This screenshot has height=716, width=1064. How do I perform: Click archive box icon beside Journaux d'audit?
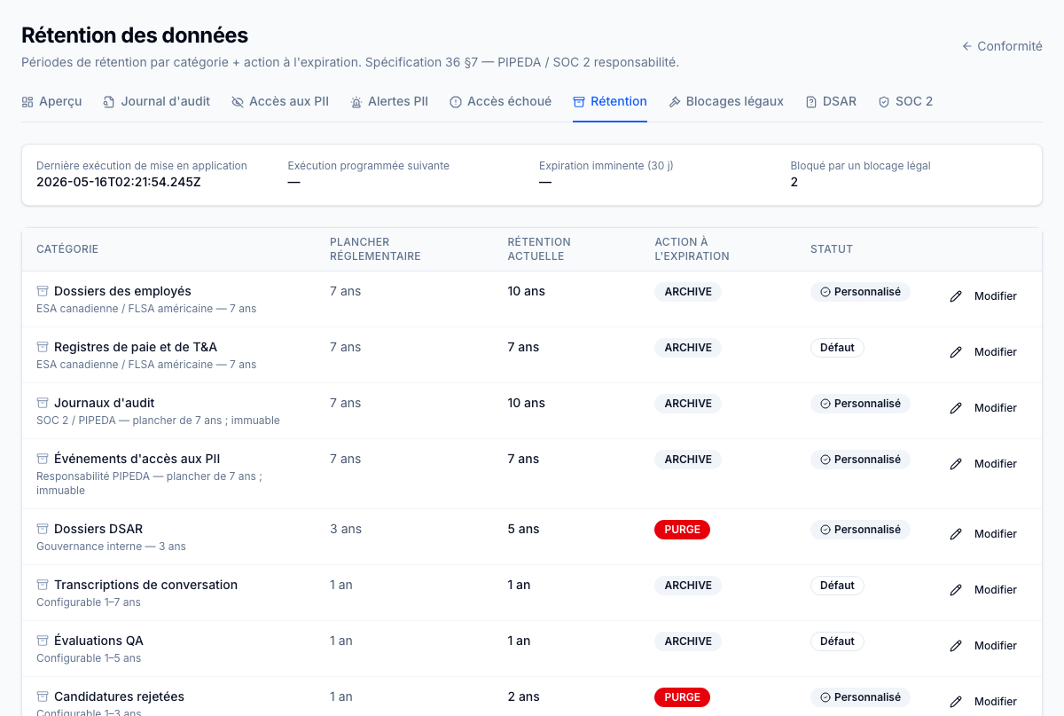tap(43, 403)
